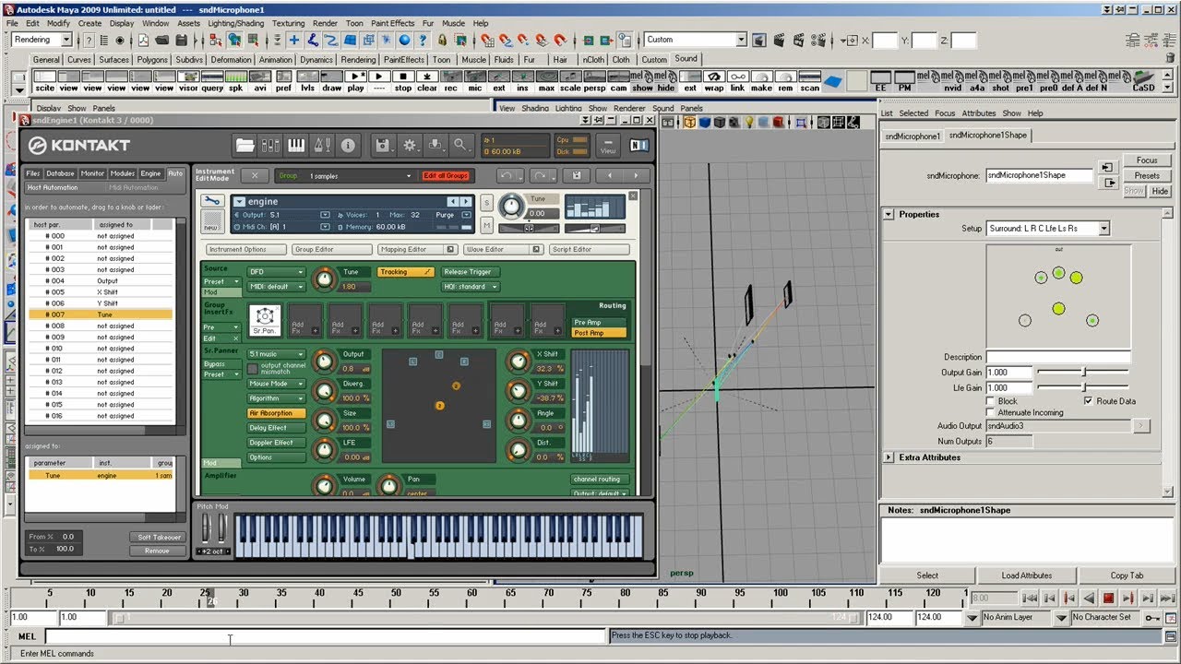The height and width of the screenshot is (664, 1181).
Task: Open DFD source mode dropdown
Action: click(276, 272)
